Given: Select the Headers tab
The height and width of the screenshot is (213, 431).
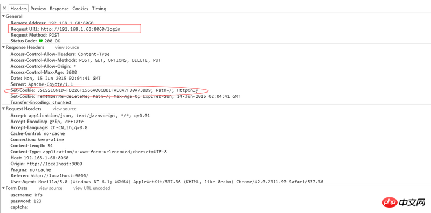Looking at the screenshot, I should point(18,9).
